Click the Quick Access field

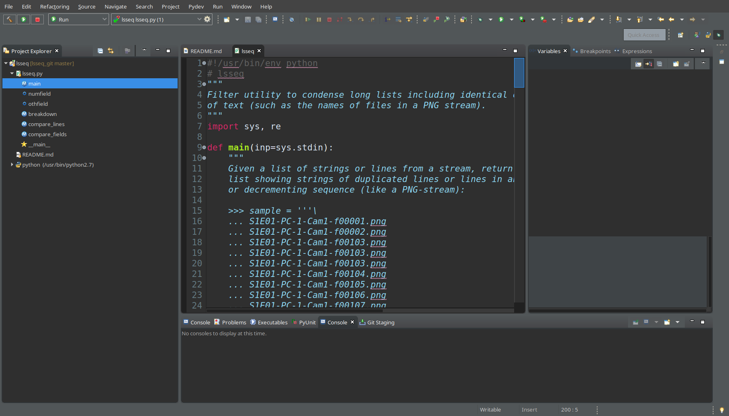[644, 35]
